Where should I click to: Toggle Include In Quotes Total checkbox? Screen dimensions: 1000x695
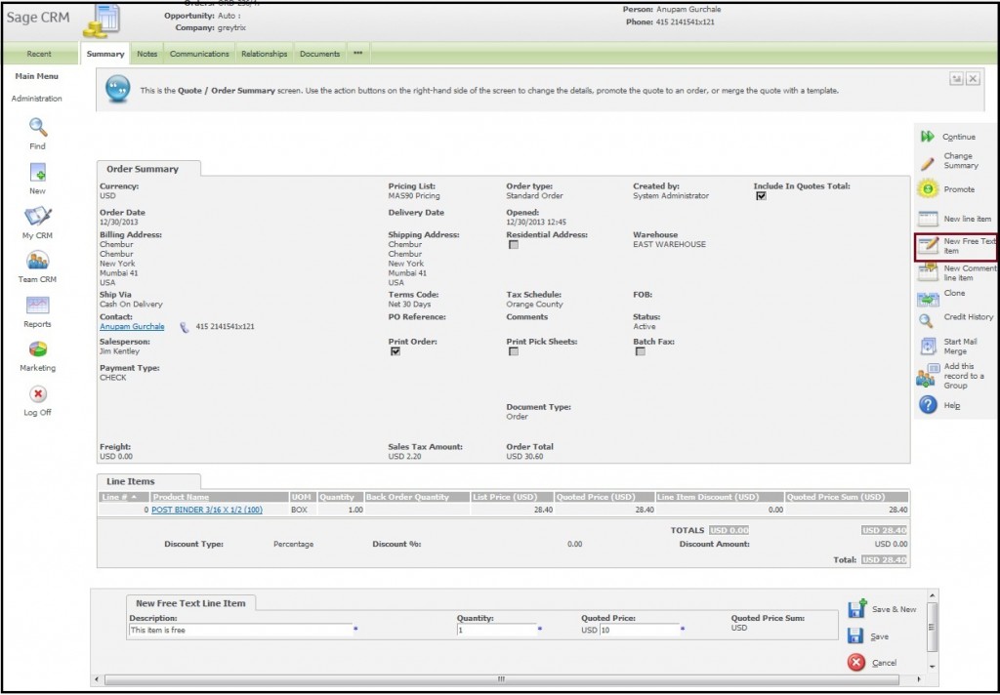pos(761,196)
